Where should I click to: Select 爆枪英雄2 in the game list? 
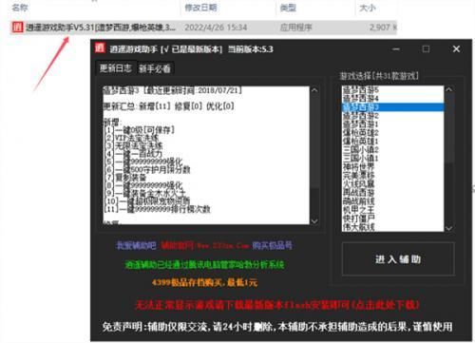coord(392,132)
